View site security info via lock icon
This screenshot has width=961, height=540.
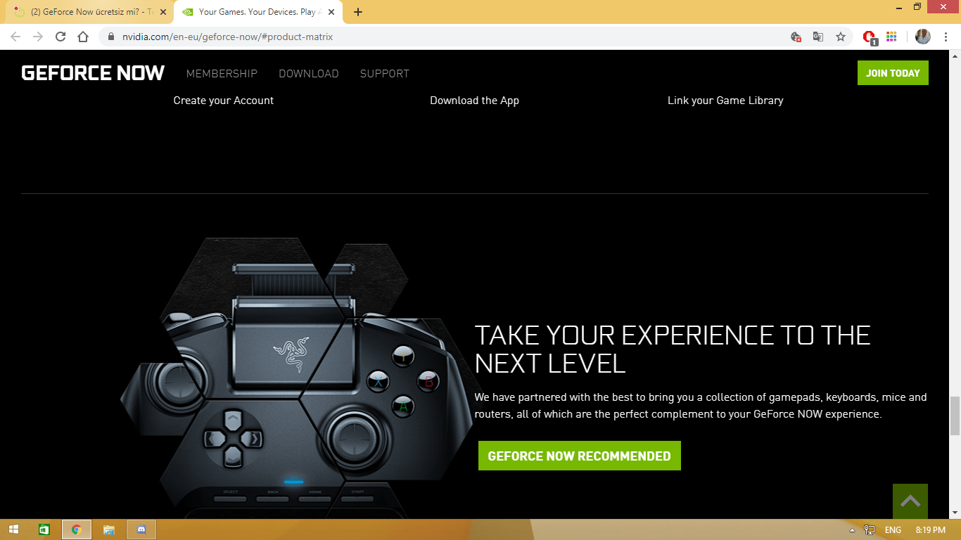111,37
